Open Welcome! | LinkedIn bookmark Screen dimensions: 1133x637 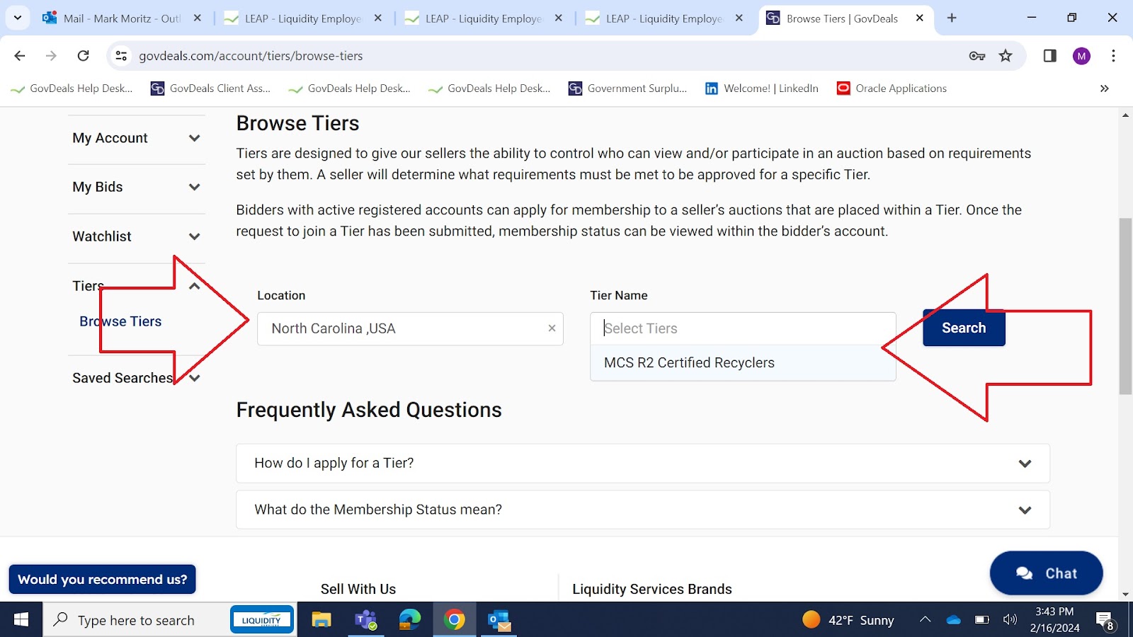pyautogui.click(x=761, y=88)
